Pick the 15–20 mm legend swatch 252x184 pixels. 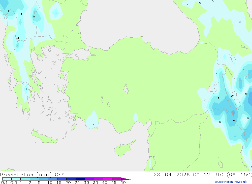(x=62, y=179)
